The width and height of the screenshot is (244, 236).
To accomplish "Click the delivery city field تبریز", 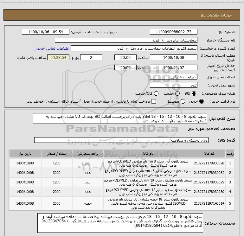I will point(174,85).
